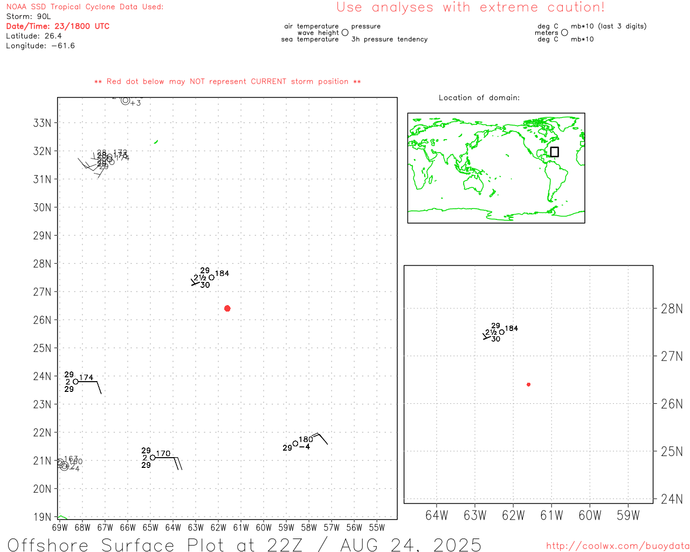Click the 'air temperature' legend label
This screenshot has width=690, height=552.
point(312,26)
